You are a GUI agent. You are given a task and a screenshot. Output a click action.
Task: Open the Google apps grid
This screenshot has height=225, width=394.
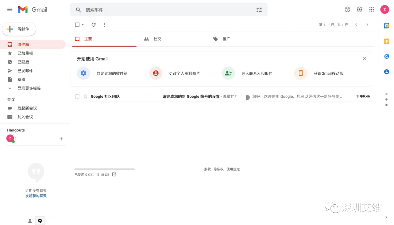371,9
